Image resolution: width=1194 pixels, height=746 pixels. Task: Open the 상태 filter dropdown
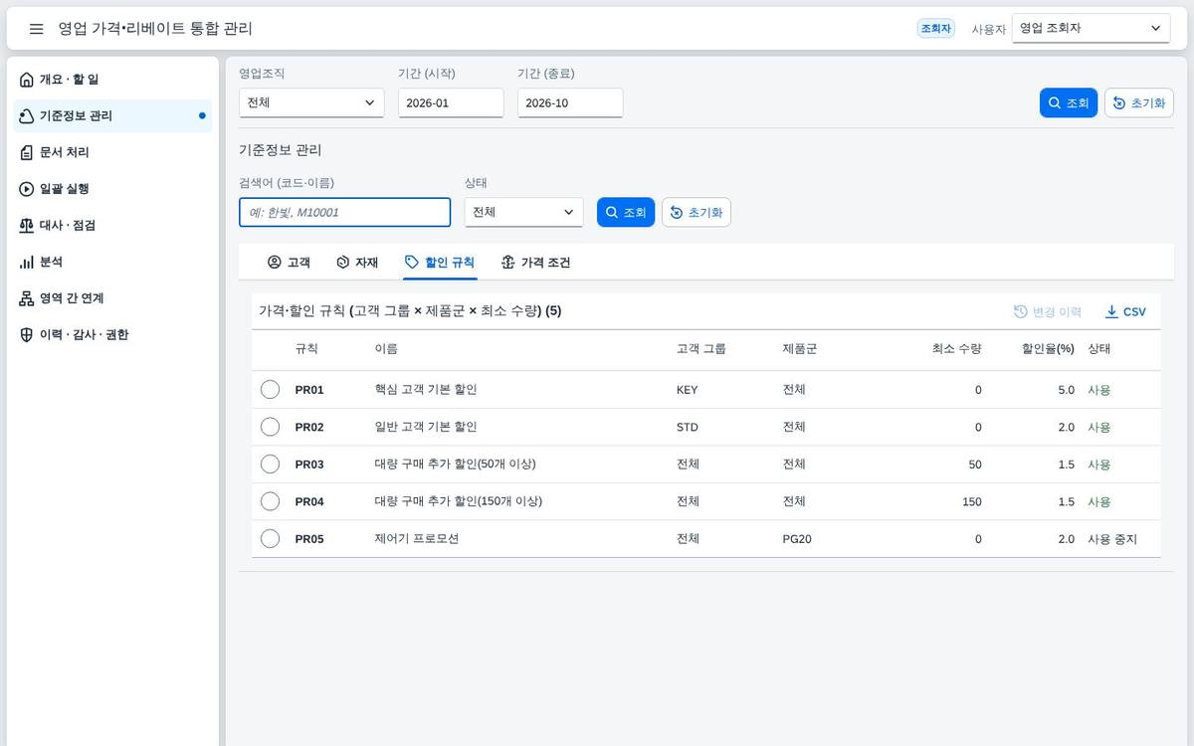(x=523, y=212)
